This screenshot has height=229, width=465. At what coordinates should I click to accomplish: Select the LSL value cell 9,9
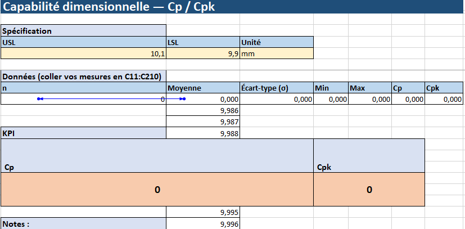pyautogui.click(x=202, y=53)
